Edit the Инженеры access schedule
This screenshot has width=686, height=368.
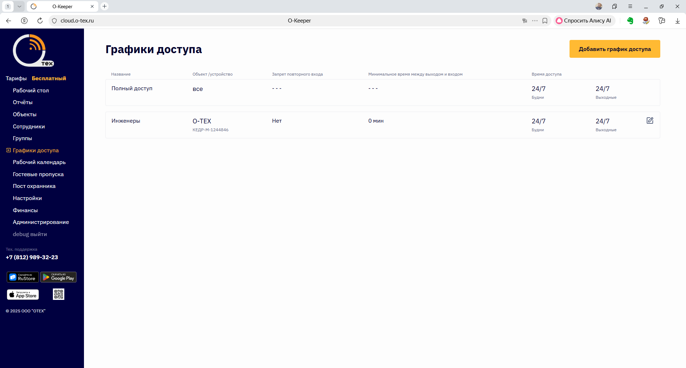point(650,121)
